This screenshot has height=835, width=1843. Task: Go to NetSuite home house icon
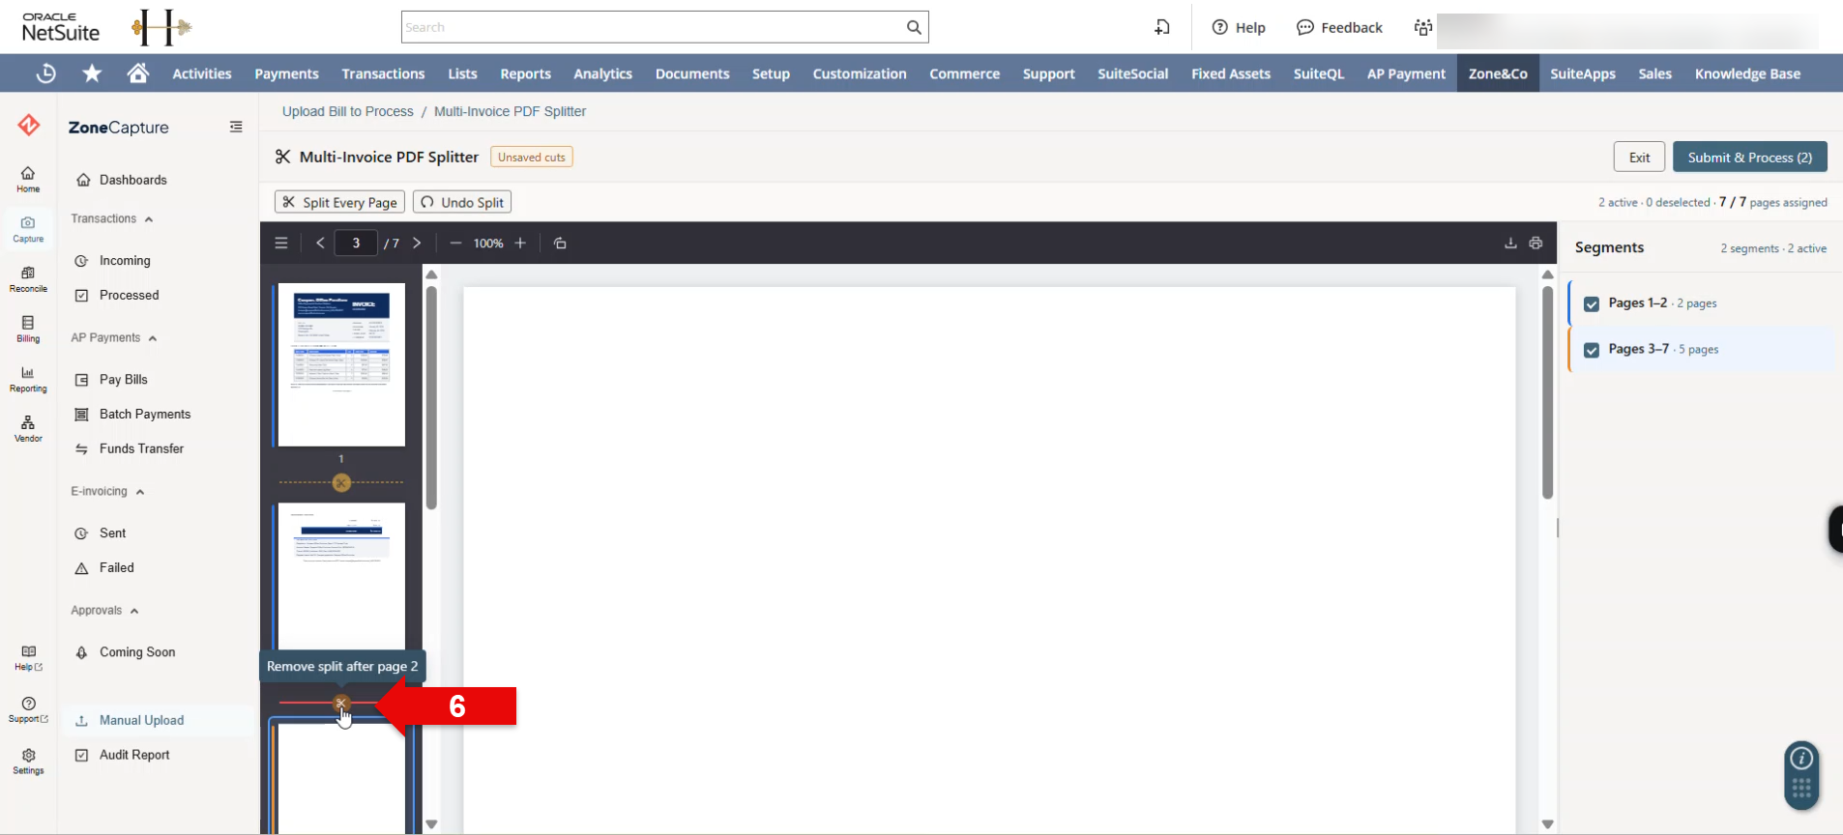[x=138, y=73]
